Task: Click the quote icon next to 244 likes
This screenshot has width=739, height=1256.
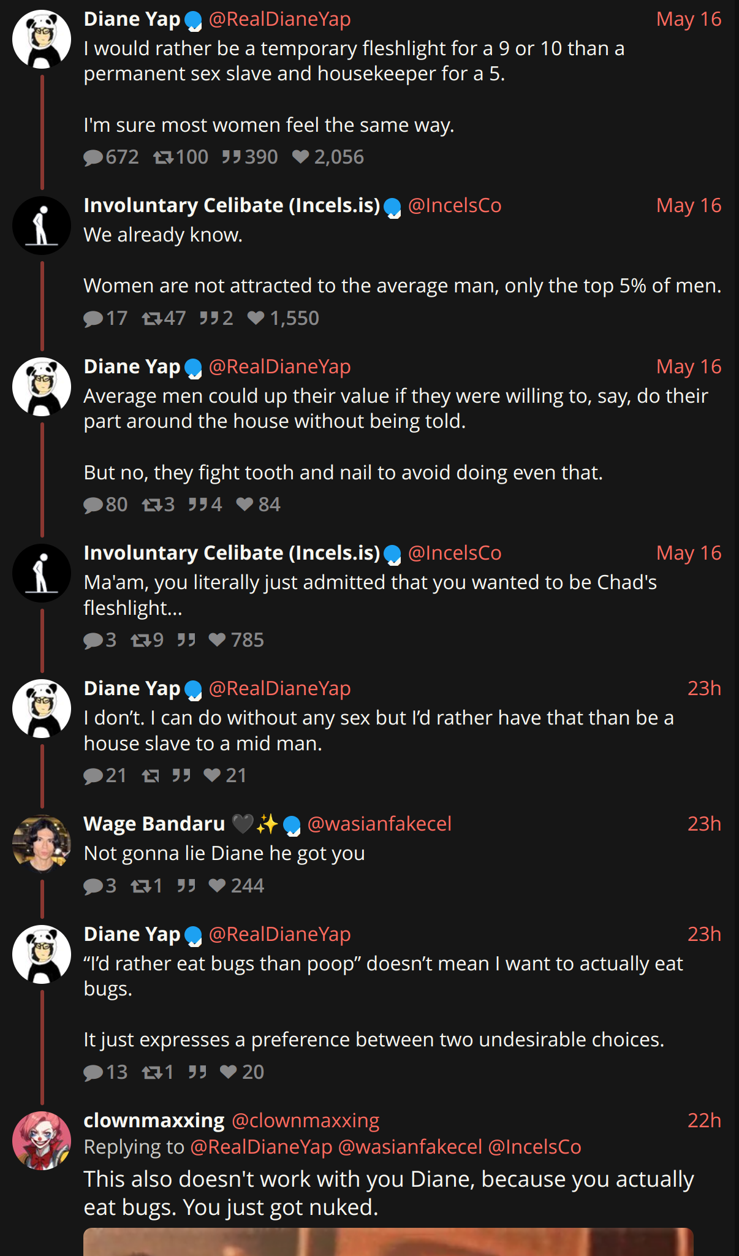Action: (186, 886)
